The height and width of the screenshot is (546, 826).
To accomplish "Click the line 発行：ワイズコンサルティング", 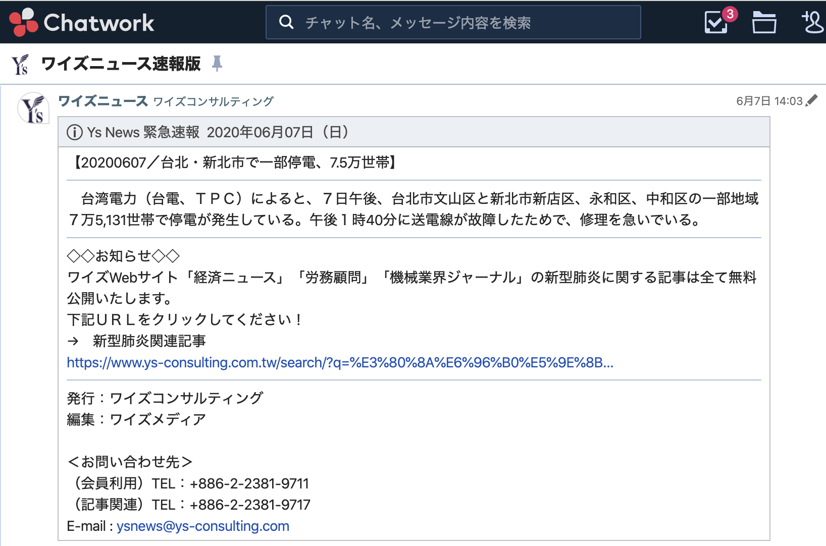I will [x=165, y=398].
